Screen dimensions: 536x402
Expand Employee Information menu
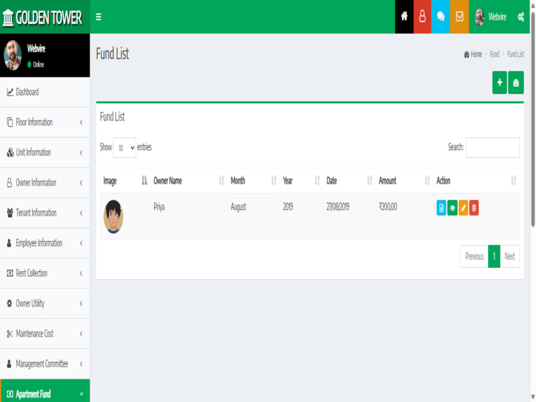coord(45,243)
